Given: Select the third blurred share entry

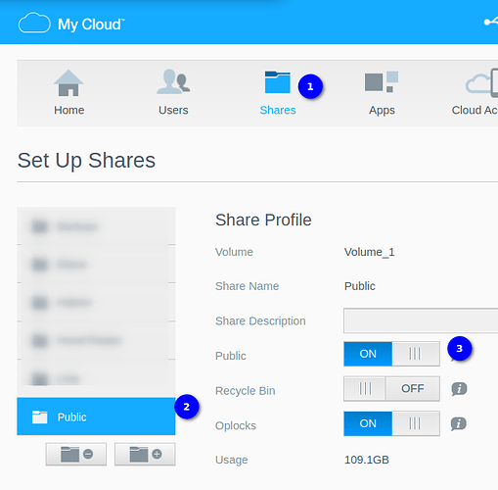Looking at the screenshot, I should tap(96, 303).
